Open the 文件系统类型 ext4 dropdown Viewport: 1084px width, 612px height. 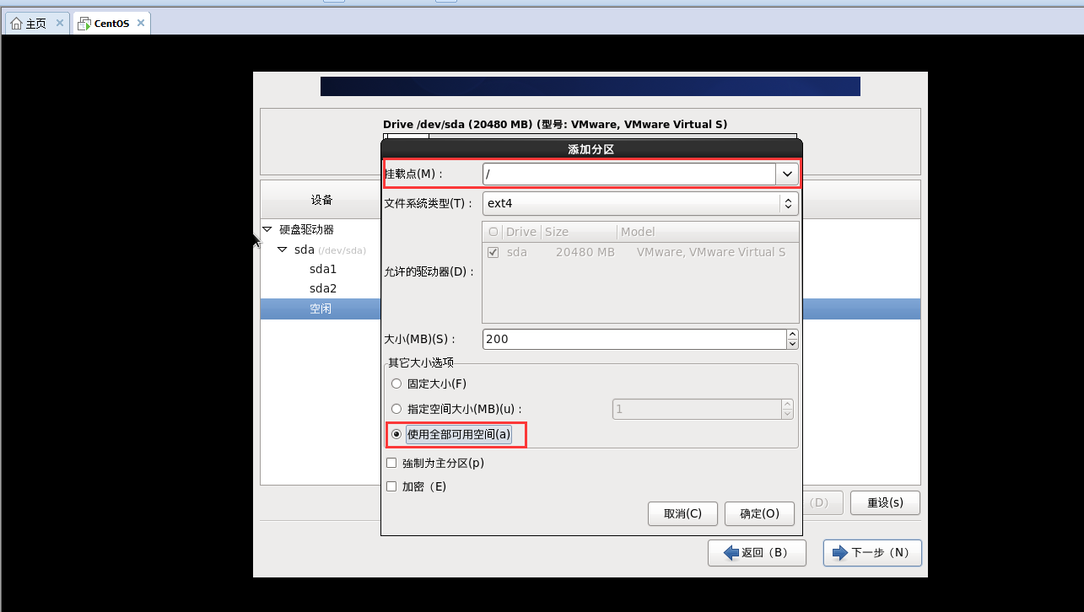click(x=640, y=203)
